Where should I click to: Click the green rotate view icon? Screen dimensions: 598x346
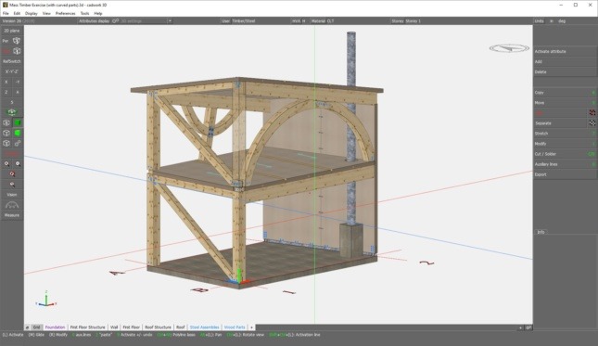point(12,112)
